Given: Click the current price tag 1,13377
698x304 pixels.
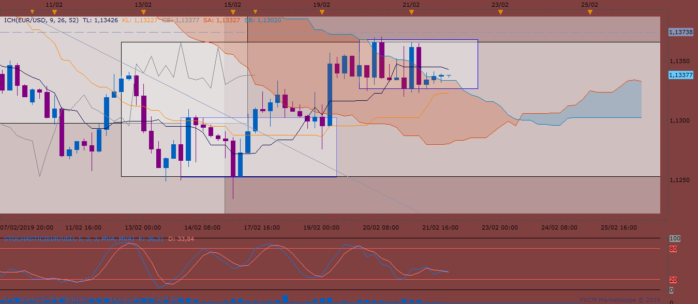Looking at the screenshot, I should (x=681, y=75).
